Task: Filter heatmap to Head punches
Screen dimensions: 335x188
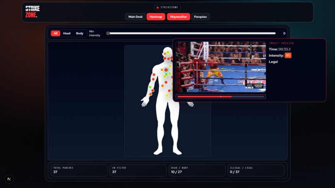Action: click(x=67, y=33)
